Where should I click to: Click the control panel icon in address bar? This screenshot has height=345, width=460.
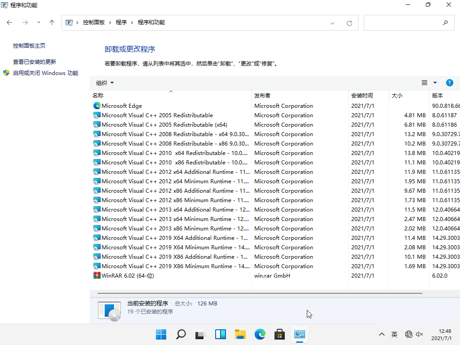coord(69,22)
